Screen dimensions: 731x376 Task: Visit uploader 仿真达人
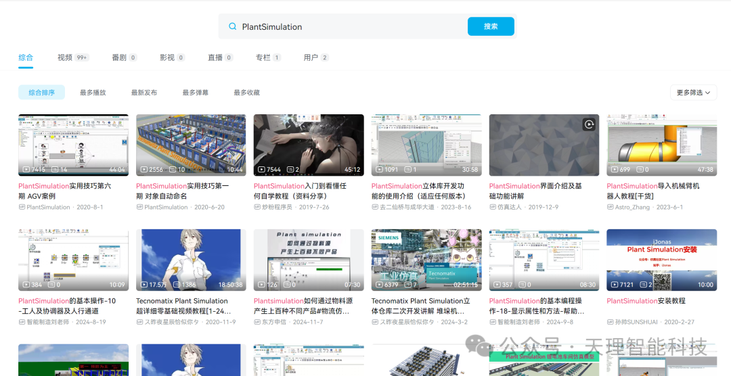pyautogui.click(x=509, y=207)
